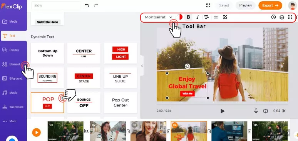The height and width of the screenshot is (141, 298).
Task: Click the Preview button
Action: (246, 5)
